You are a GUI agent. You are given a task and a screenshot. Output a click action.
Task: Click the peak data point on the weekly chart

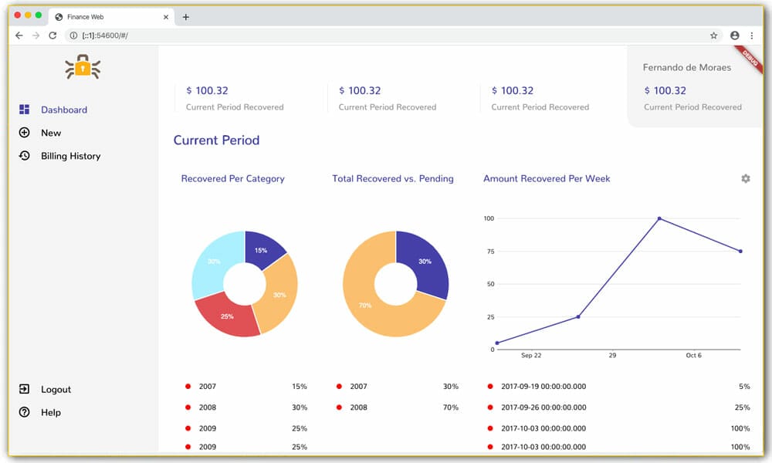coord(657,218)
